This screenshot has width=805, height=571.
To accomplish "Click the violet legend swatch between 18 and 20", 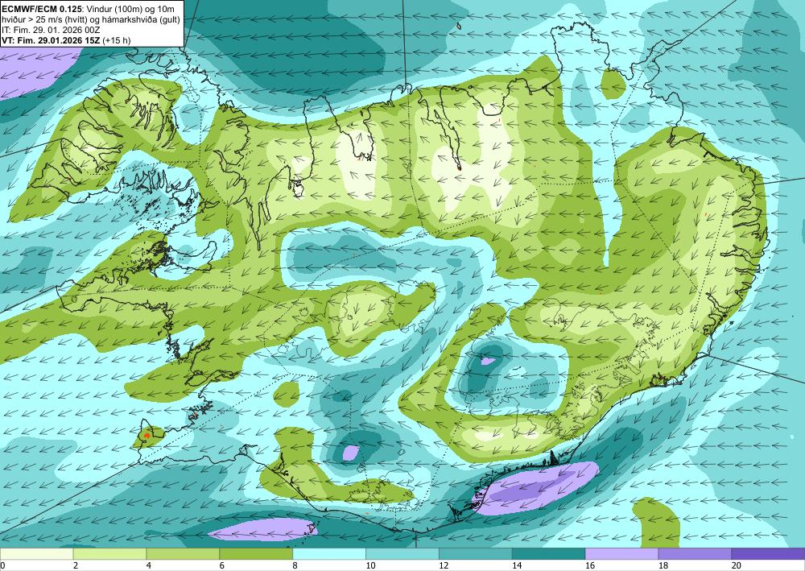I will pos(695,553).
